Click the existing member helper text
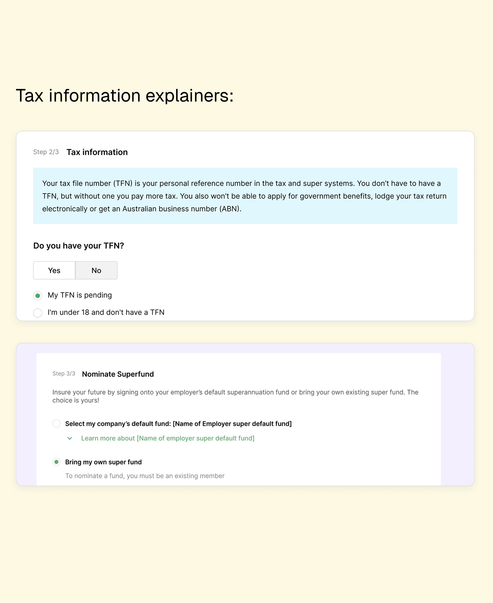 145,476
